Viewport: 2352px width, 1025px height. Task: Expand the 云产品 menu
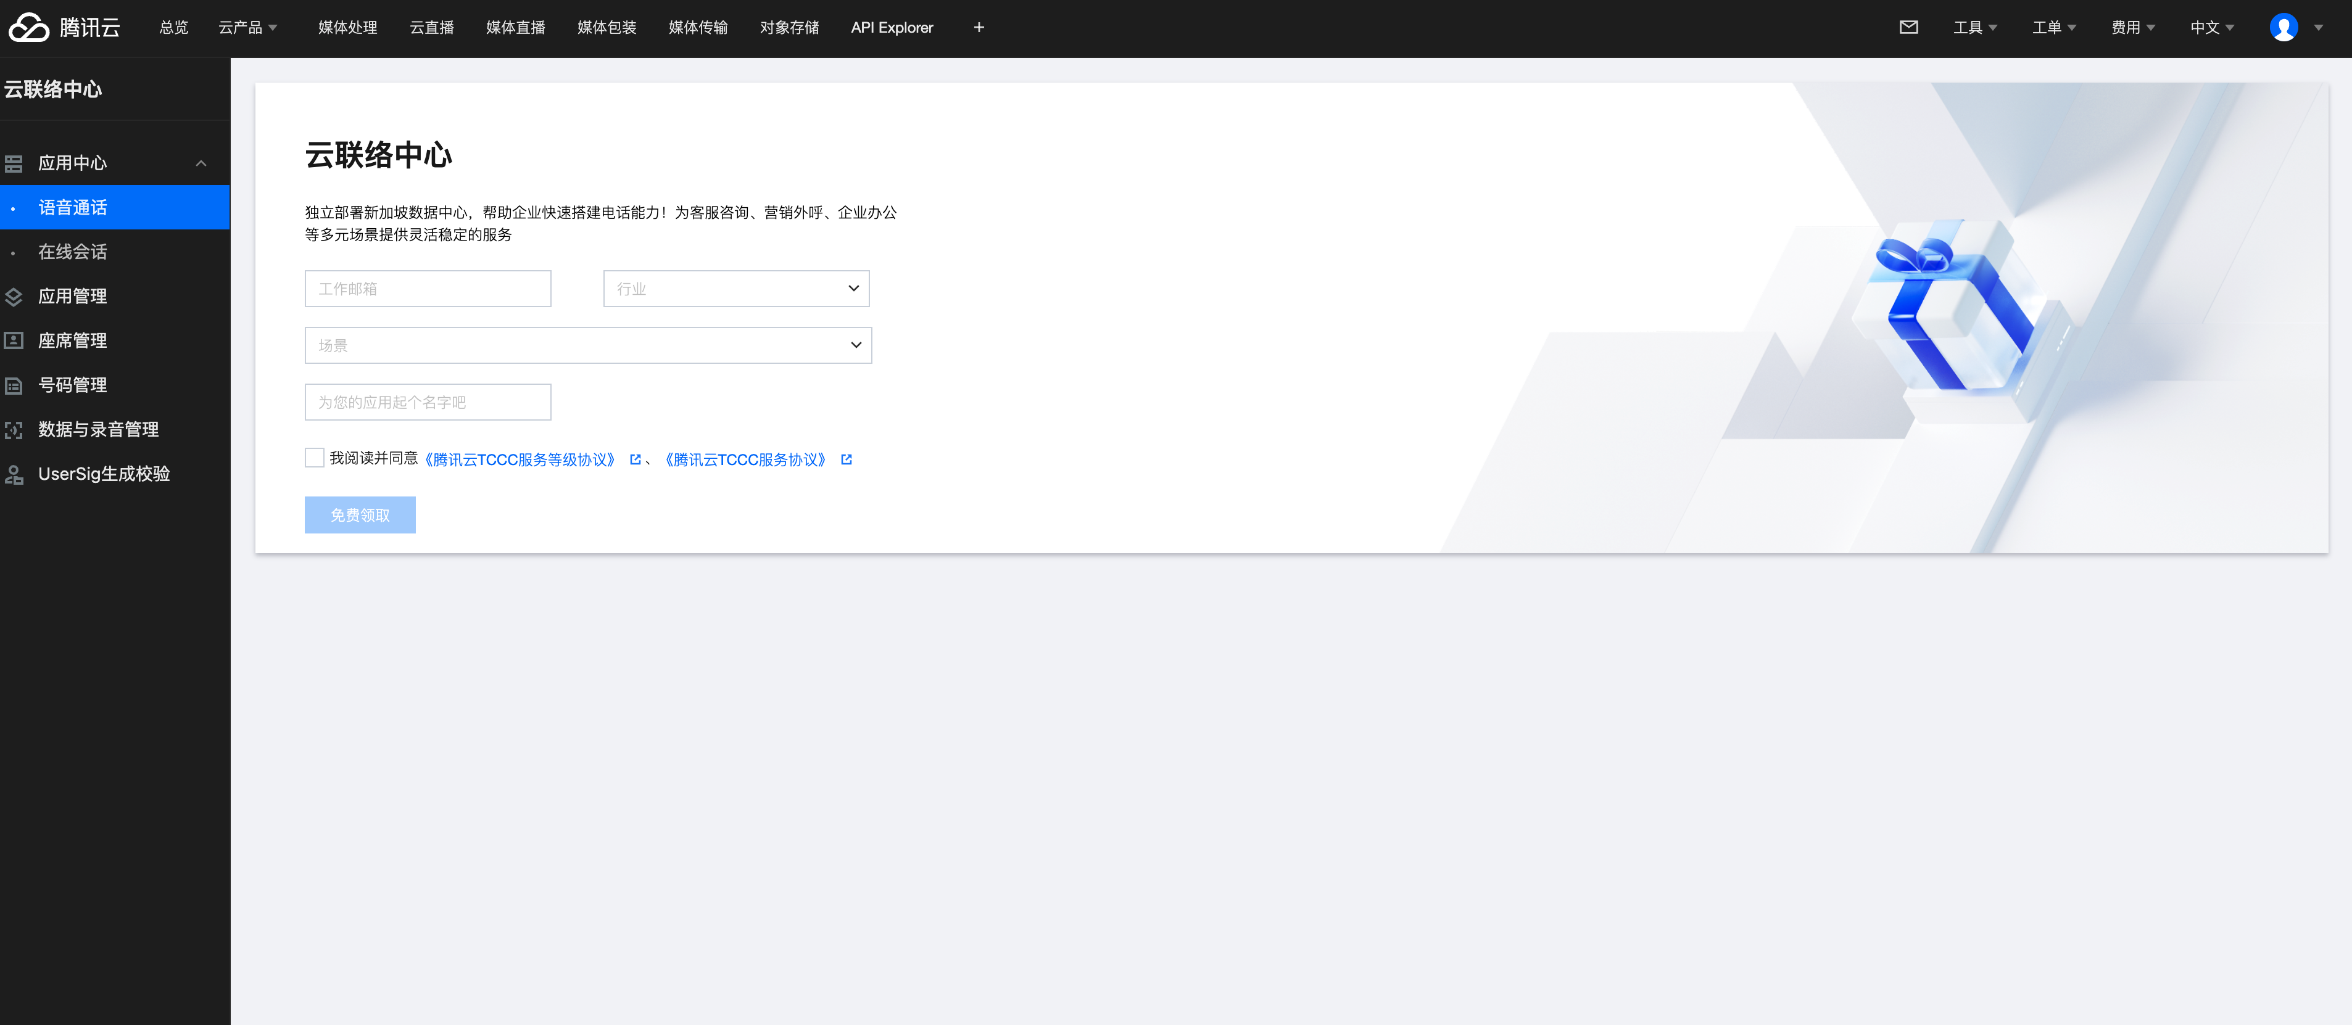247,27
